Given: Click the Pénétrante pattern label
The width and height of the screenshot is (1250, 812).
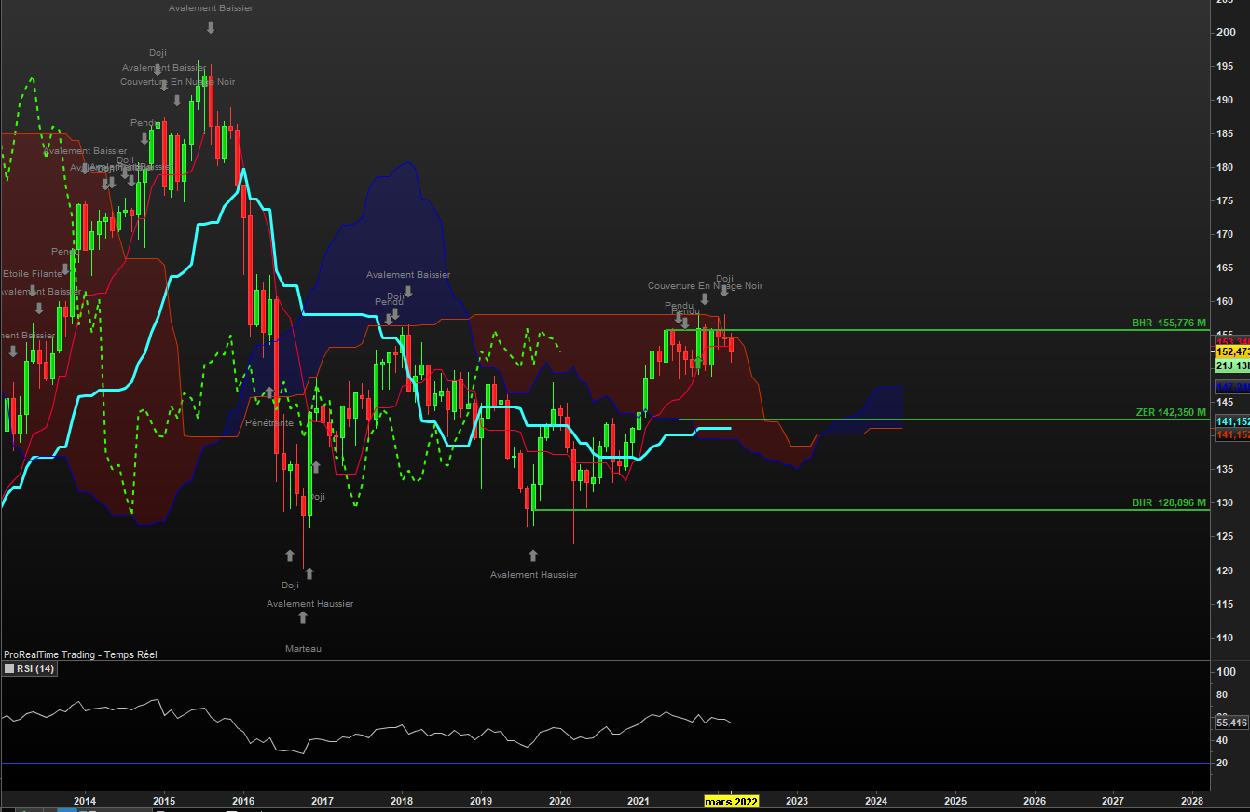Looking at the screenshot, I should click(x=269, y=423).
